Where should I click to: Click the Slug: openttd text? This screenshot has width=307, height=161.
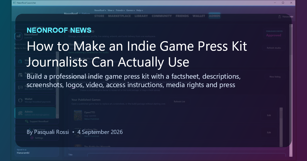(x=90, y=116)
